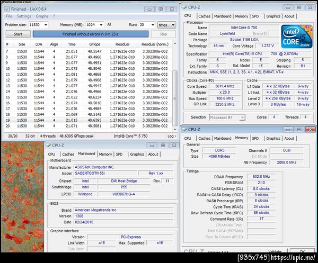318x263 pixels.
Task: Click the BIOS version 1308 field
Action: point(123,216)
